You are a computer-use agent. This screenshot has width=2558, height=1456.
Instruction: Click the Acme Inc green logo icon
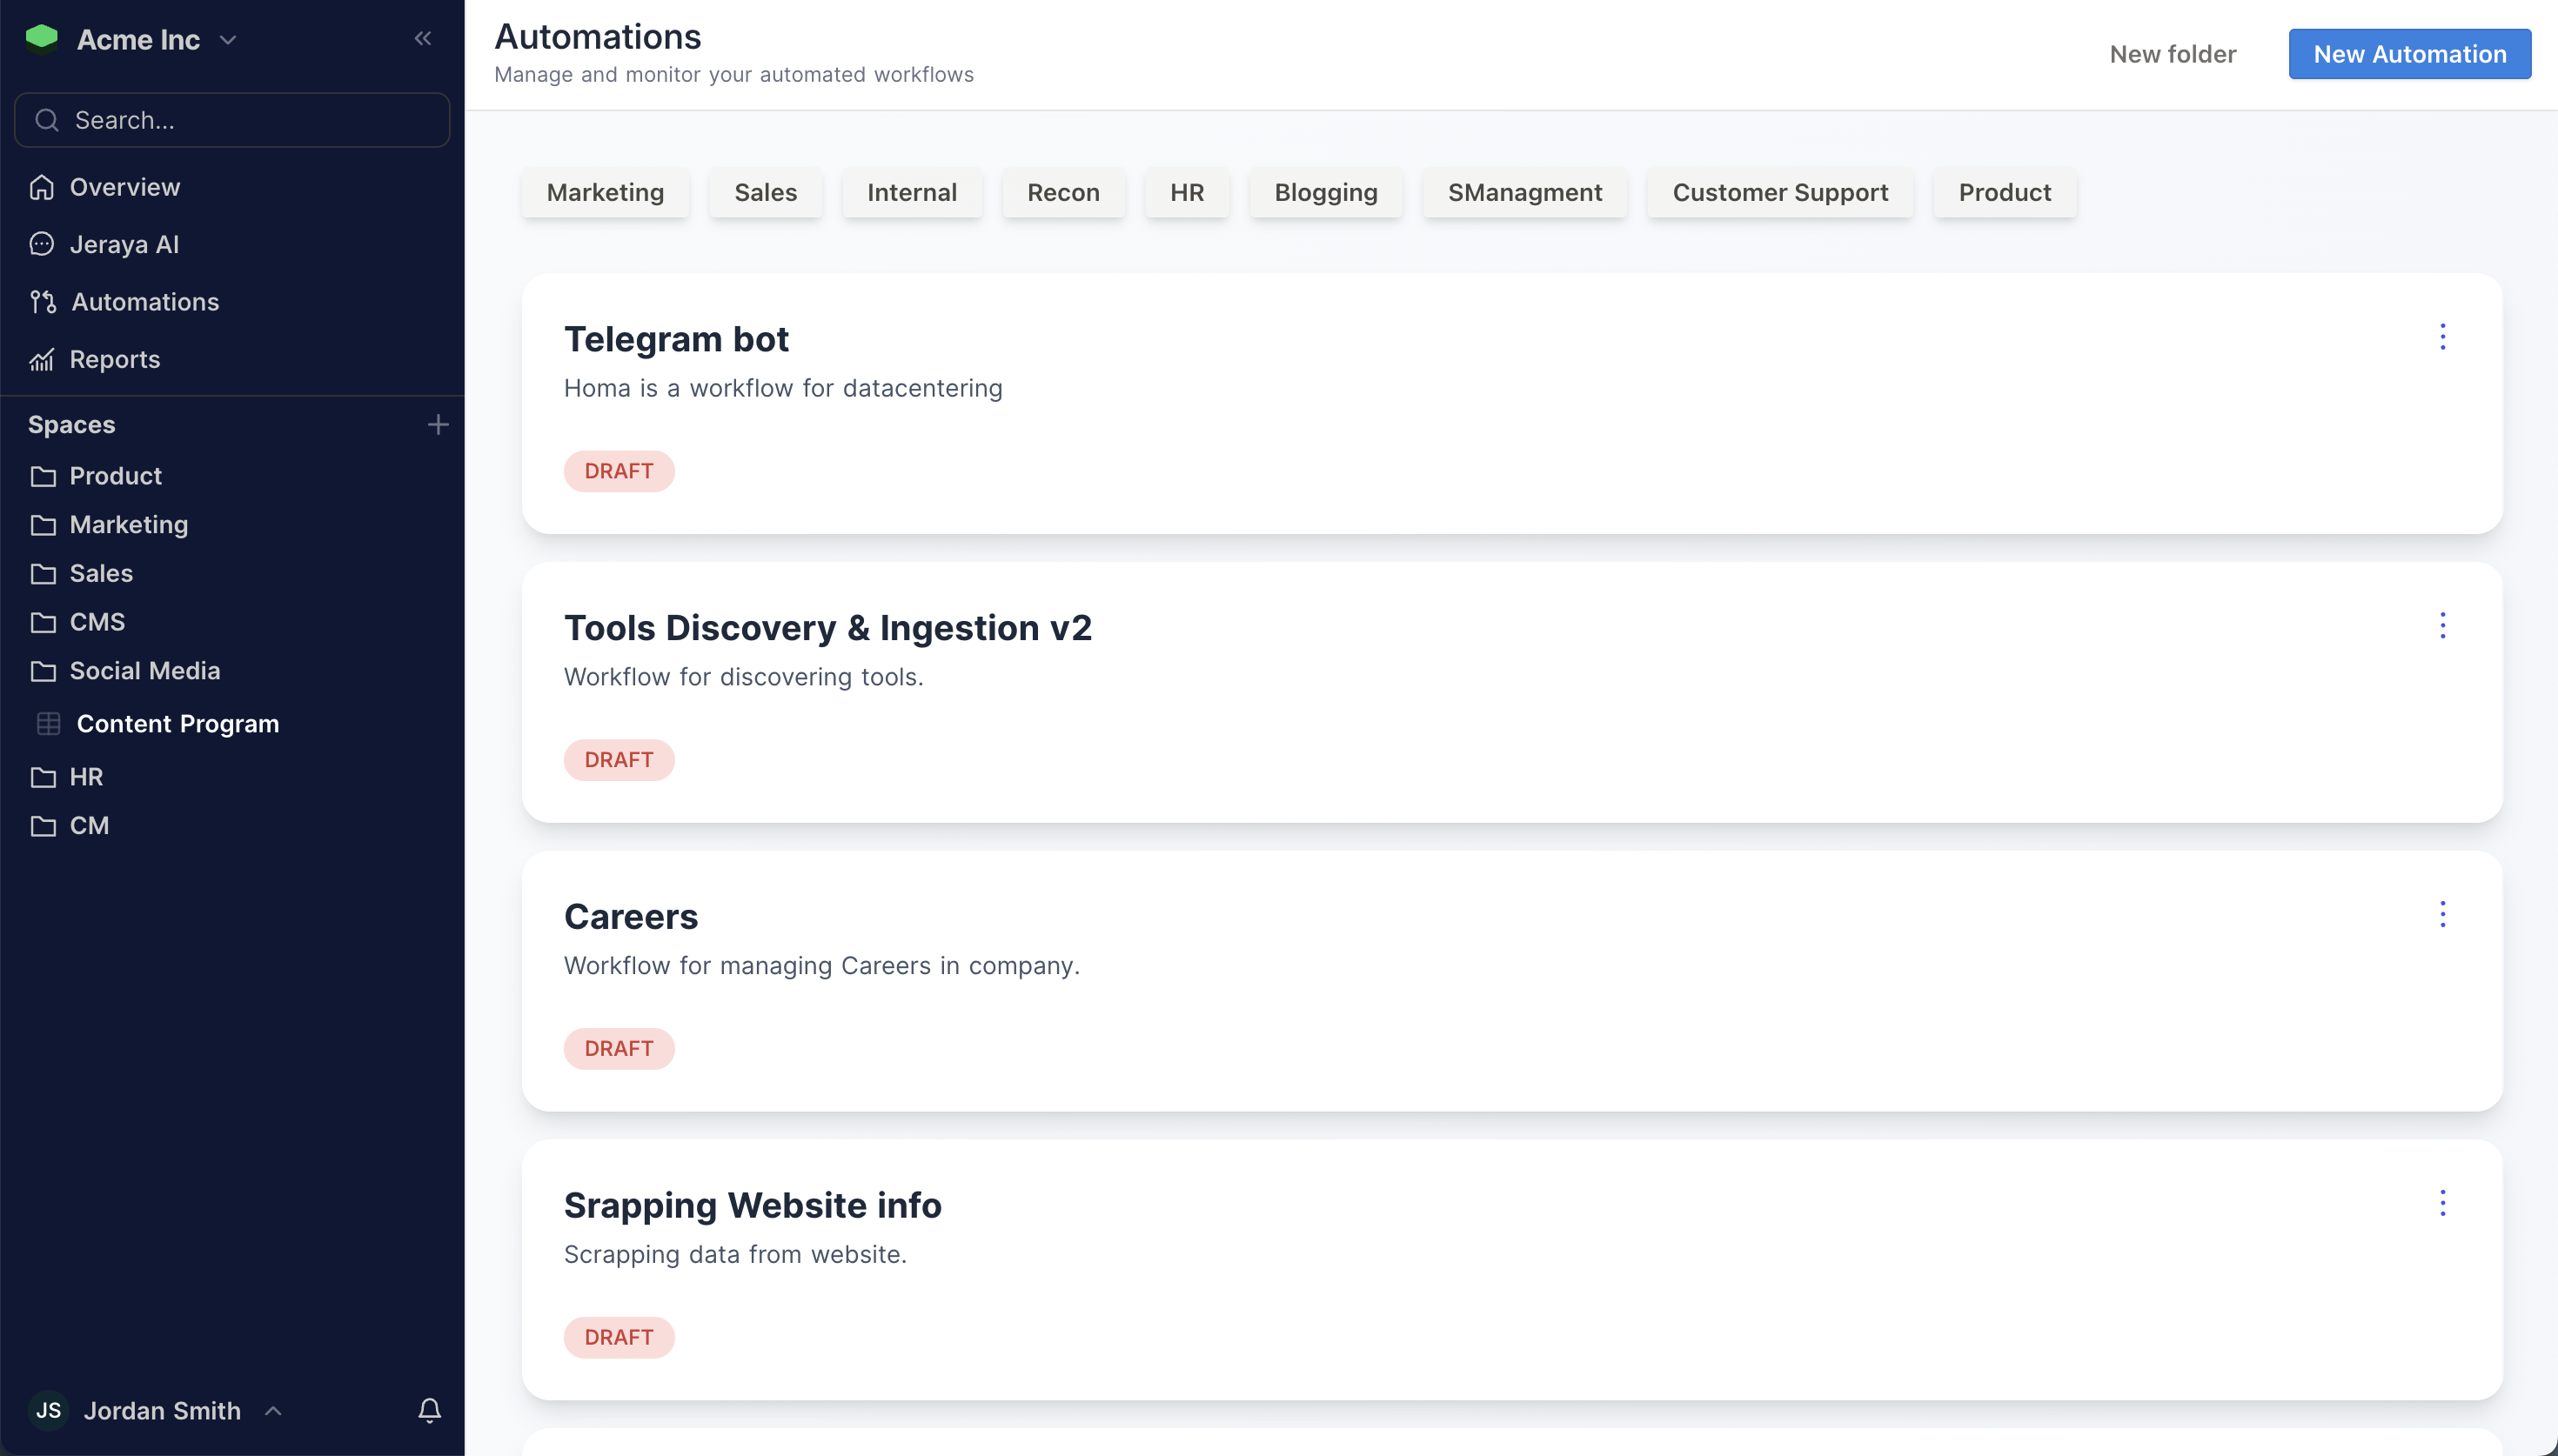(42, 38)
